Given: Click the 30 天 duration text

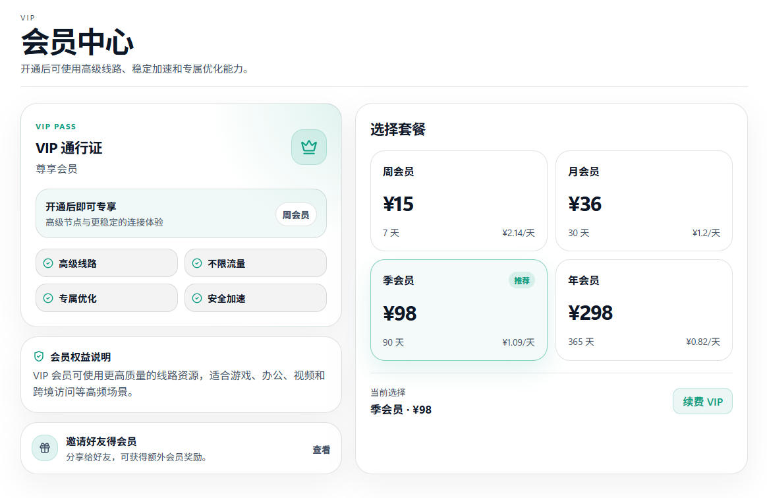Looking at the screenshot, I should (579, 233).
